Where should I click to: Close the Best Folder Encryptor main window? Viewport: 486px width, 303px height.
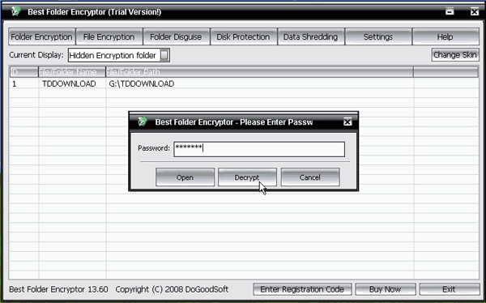coord(475,12)
